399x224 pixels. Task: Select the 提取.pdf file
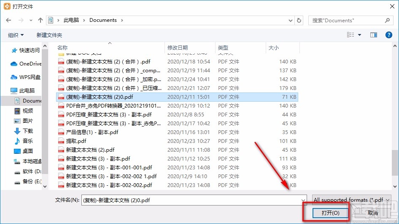click(177, 141)
